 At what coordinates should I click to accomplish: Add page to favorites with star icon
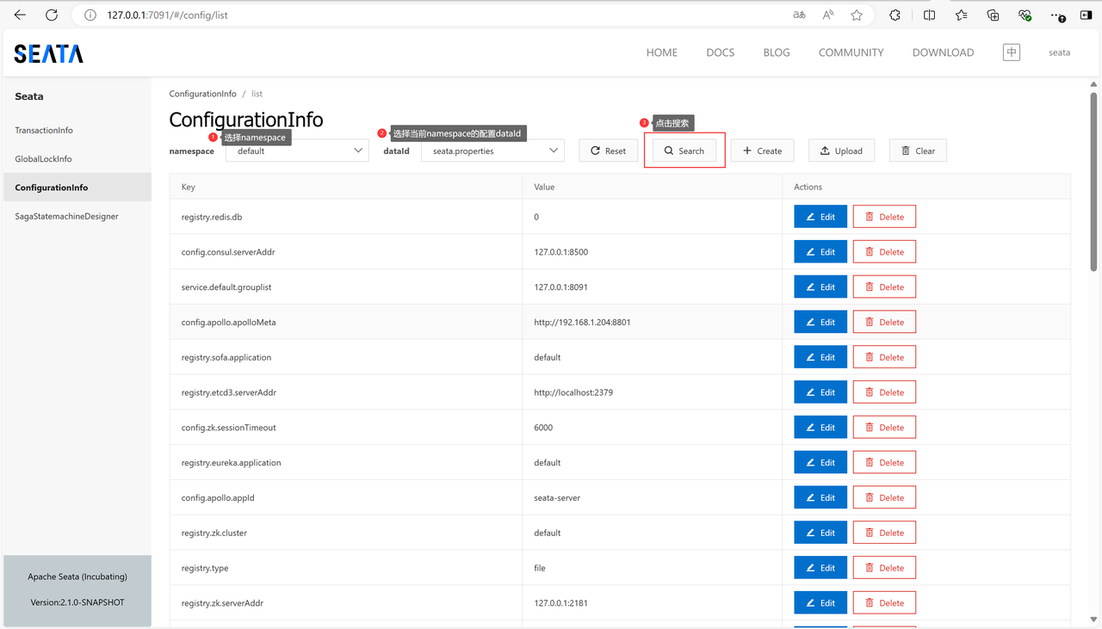point(856,15)
